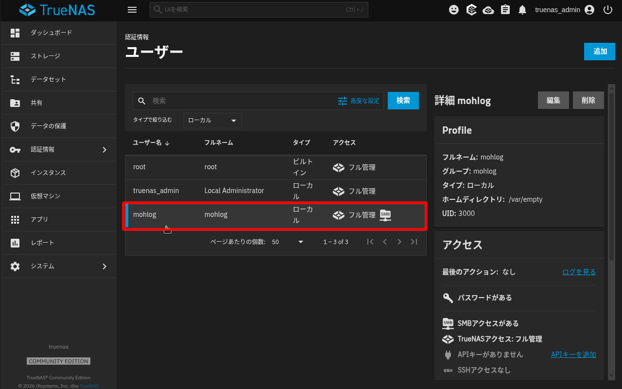Click the UID 3000 value

click(x=466, y=213)
